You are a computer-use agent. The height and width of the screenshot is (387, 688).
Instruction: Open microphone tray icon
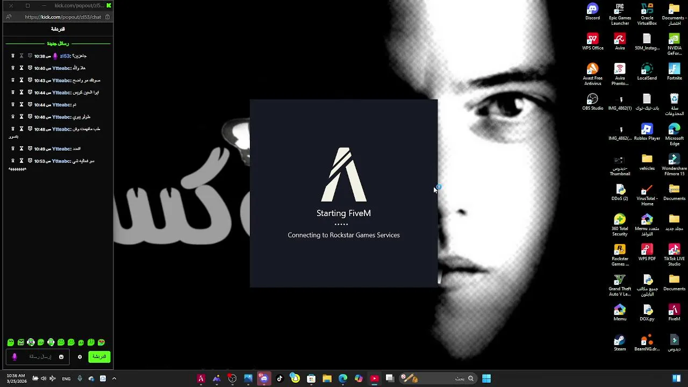coord(80,378)
